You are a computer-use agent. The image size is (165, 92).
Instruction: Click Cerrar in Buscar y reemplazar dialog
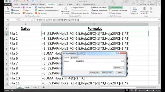coord(120,73)
